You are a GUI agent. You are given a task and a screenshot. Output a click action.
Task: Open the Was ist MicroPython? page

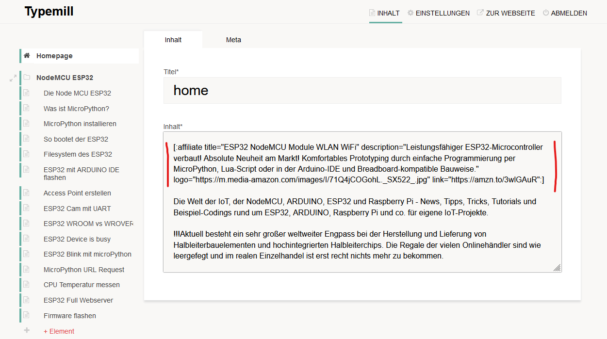(x=76, y=109)
